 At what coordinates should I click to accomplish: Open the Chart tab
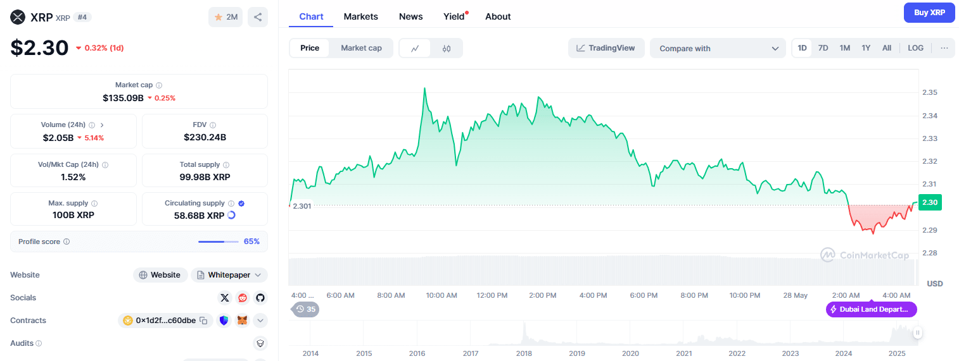pos(311,16)
